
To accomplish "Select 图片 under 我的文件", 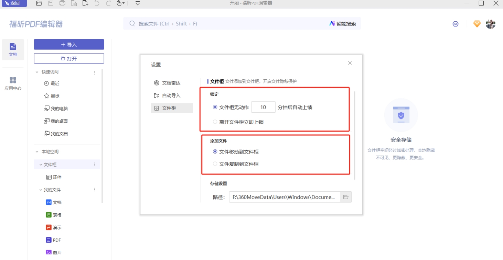I will (x=54, y=252).
